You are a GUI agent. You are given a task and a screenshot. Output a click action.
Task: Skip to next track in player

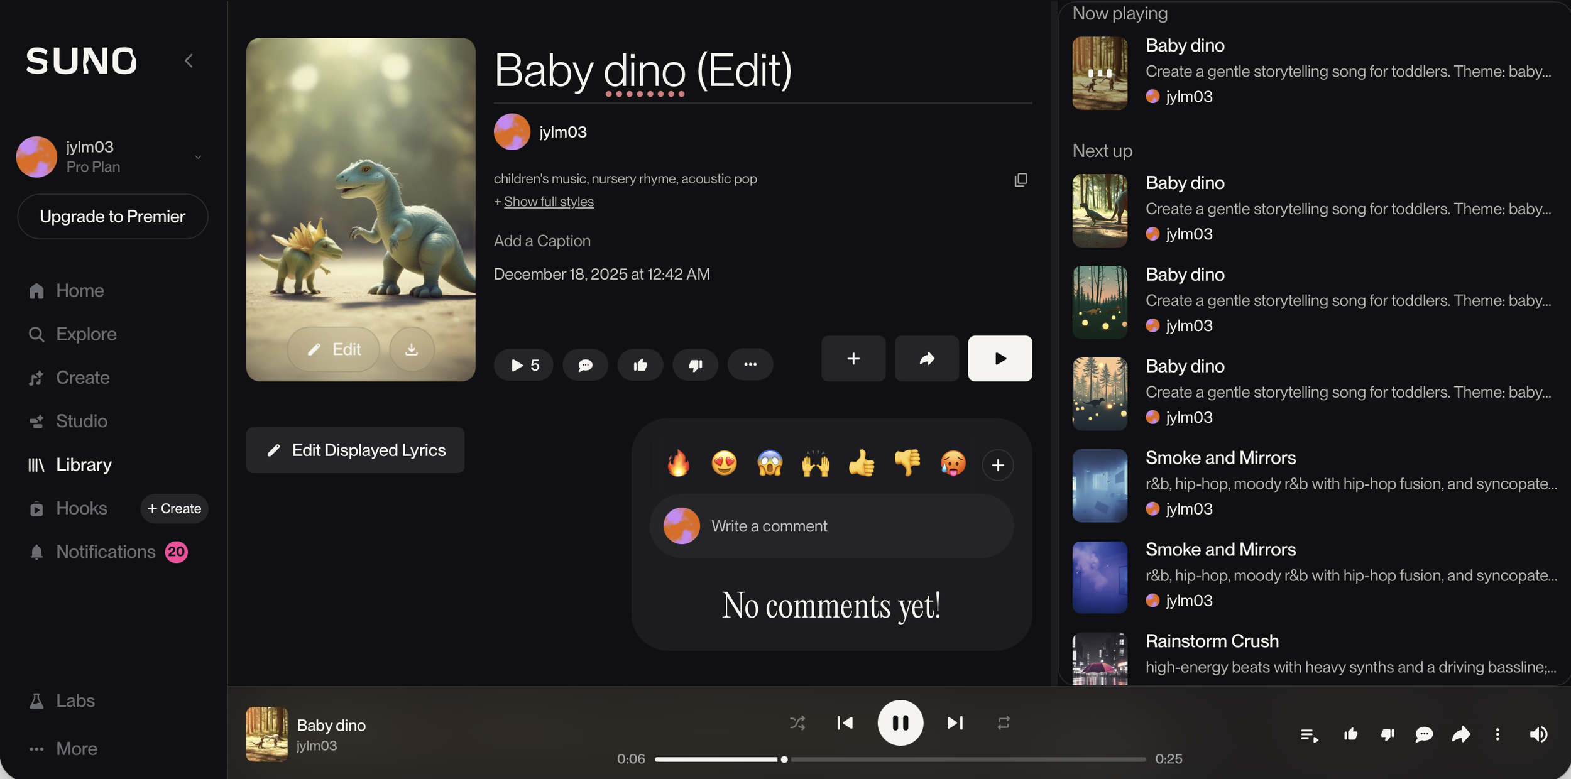pyautogui.click(x=955, y=723)
